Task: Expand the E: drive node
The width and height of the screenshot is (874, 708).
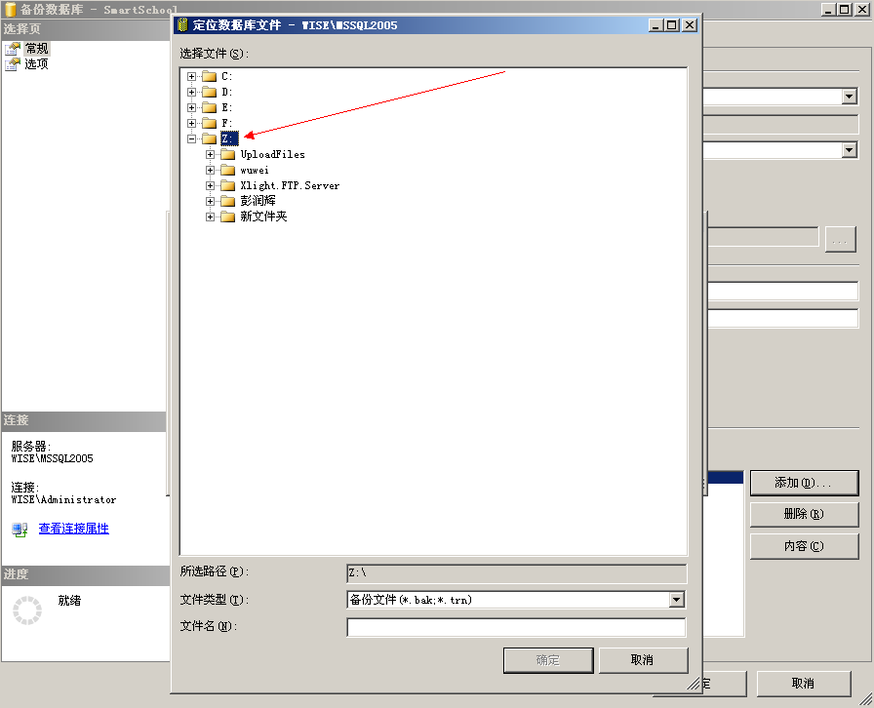Action: click(x=192, y=107)
